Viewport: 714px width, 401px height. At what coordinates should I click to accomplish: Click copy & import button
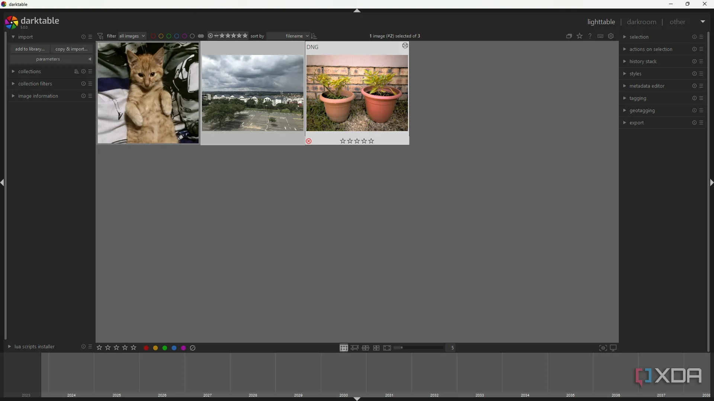[71, 49]
